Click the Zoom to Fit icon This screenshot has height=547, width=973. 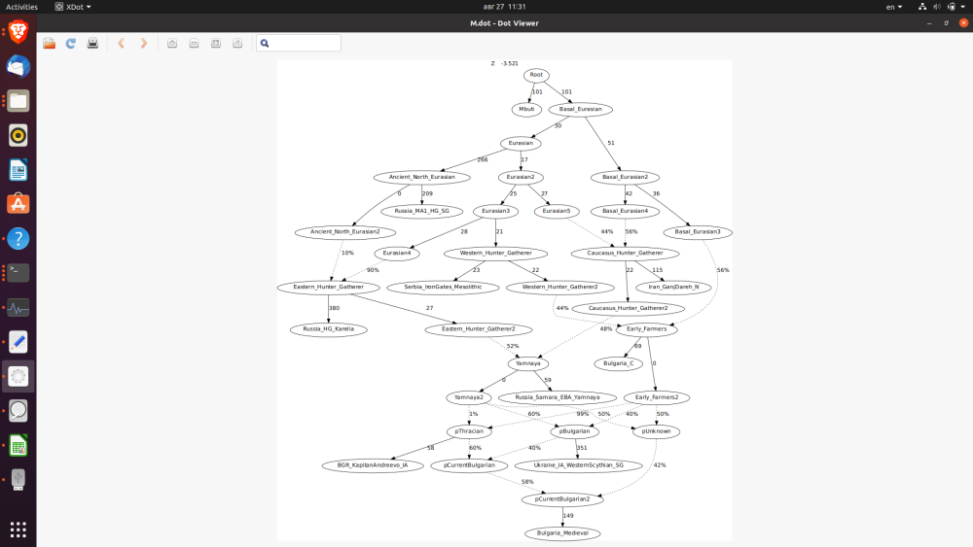coord(215,43)
